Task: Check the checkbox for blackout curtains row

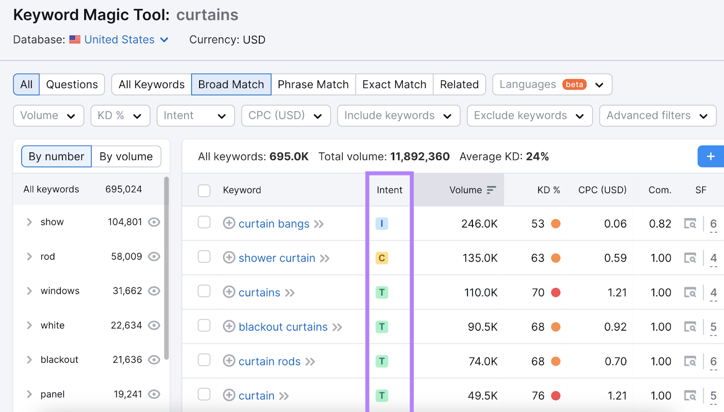Action: point(204,327)
